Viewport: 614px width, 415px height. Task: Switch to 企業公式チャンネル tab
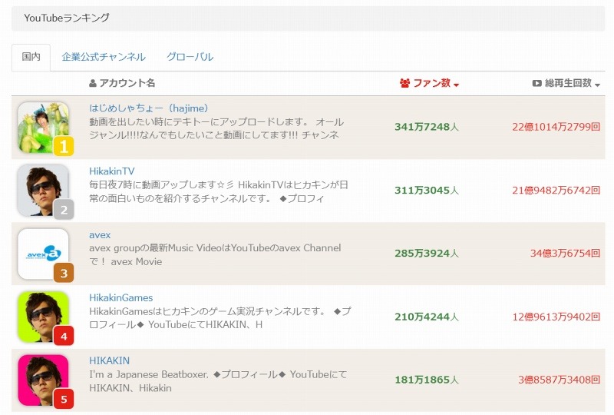point(104,57)
